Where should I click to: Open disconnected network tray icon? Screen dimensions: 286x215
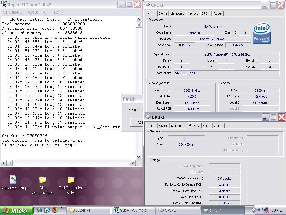click(266, 211)
